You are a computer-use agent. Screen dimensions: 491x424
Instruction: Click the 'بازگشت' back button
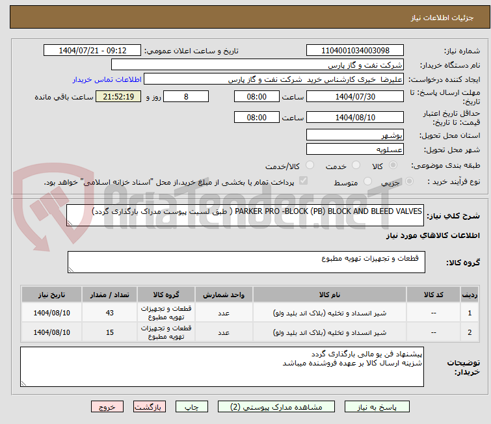point(150,406)
